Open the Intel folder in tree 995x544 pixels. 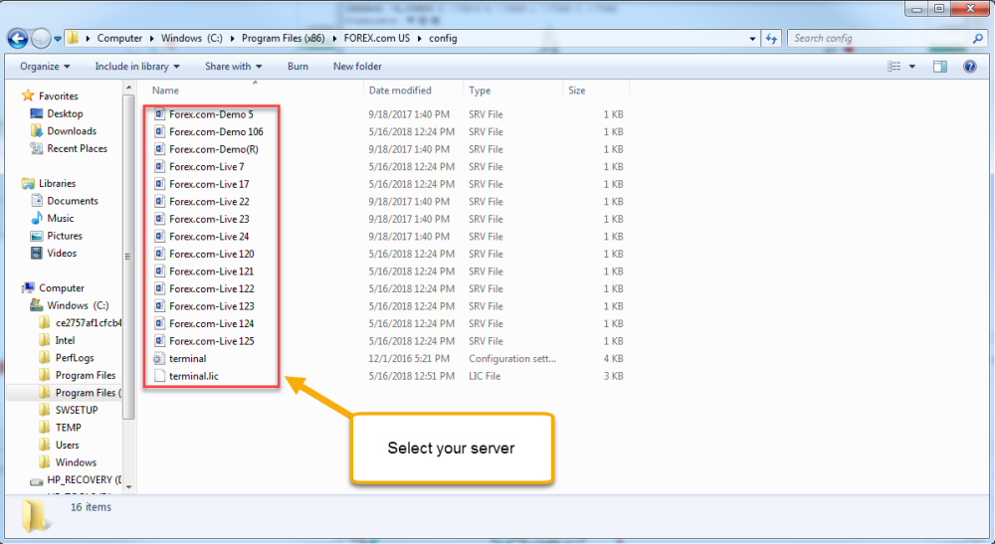click(65, 340)
